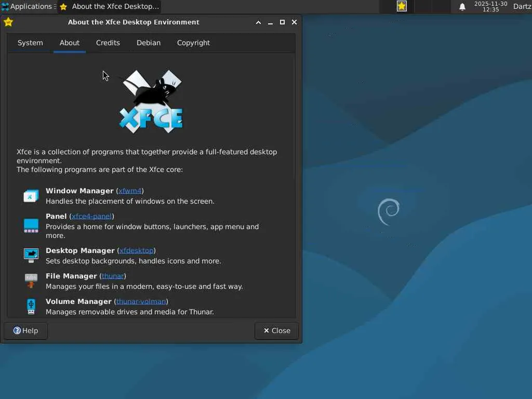Open the Applications menu

28,6
